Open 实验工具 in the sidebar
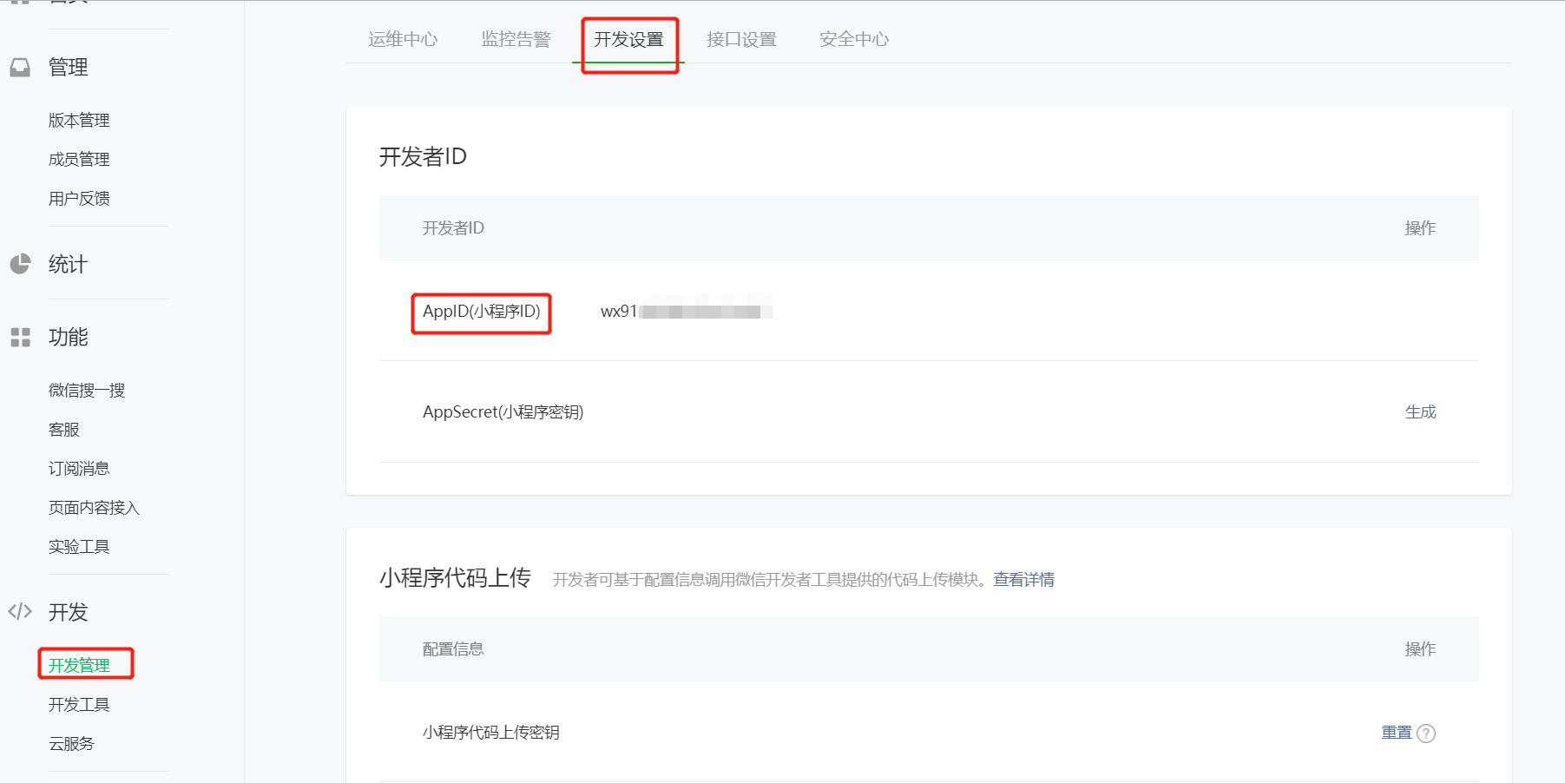Screen dimensions: 1565x783 (79, 546)
